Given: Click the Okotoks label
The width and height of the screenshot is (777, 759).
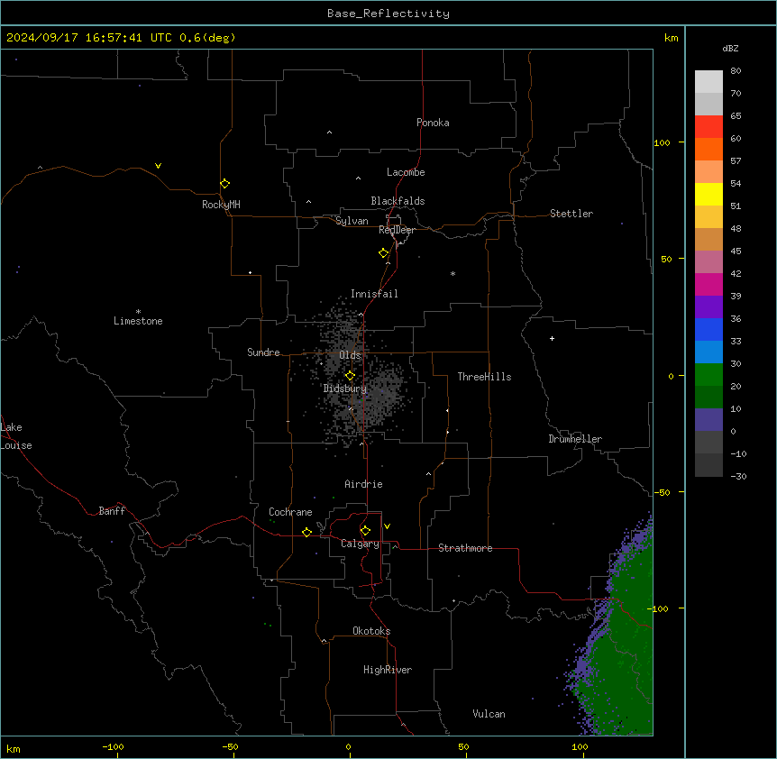Looking at the screenshot, I should pyautogui.click(x=371, y=631).
